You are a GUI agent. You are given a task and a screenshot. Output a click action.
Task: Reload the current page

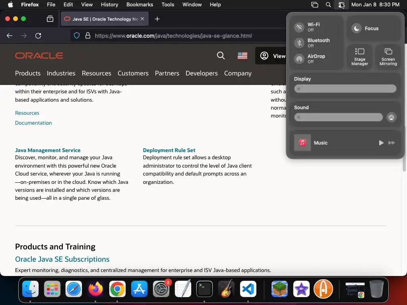click(38, 35)
